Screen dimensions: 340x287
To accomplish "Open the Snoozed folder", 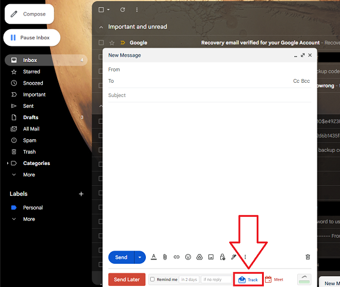I will [x=33, y=83].
